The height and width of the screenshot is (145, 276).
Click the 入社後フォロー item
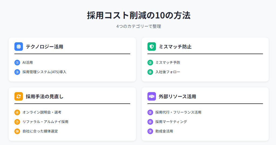pos(168,72)
